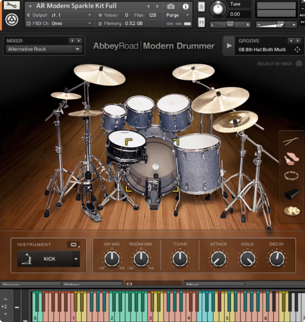This screenshot has width=305, height=322.
Task: Select the drumsticks percussion icon
Action: (291, 141)
